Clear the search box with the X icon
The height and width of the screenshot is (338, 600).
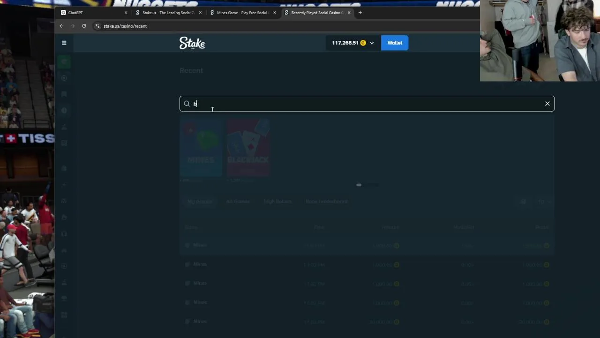[x=547, y=104]
